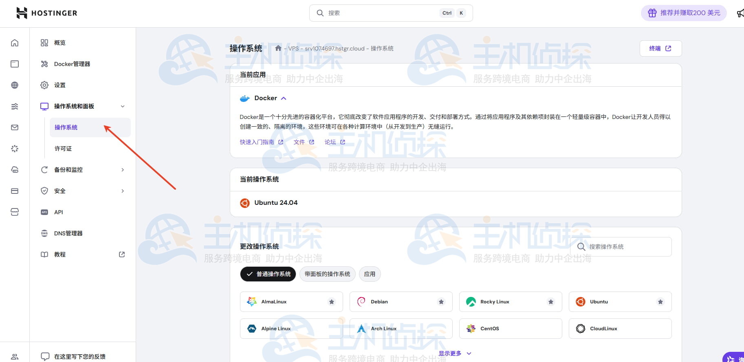Open Docker管理器 from the sidebar
This screenshot has width=744, height=362.
[72, 64]
